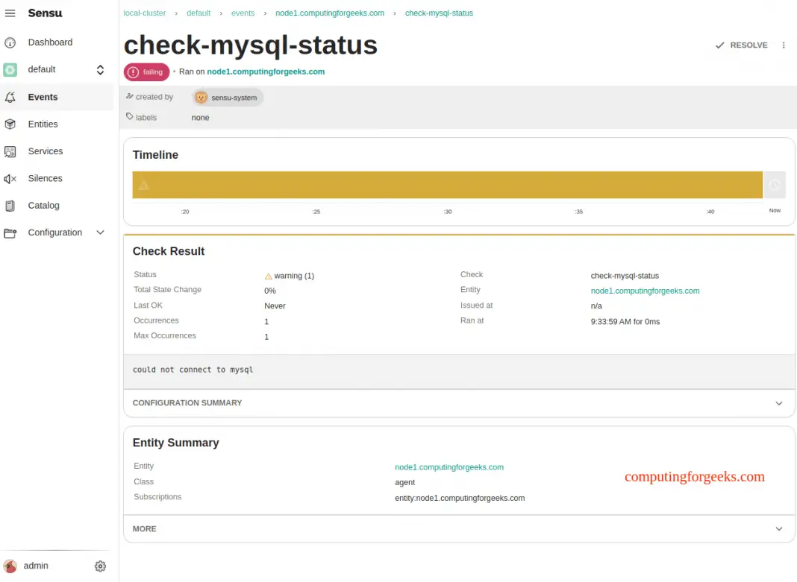Click the RESOLVE button
The width and height of the screenshot is (797, 582).
click(741, 45)
